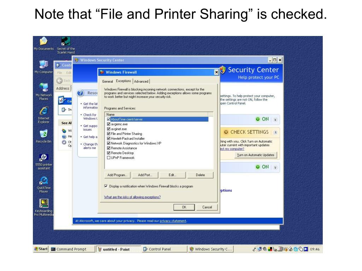The width and height of the screenshot is (362, 271).
Task: Click the last blue tray icon before clock
Action: pos(306,249)
